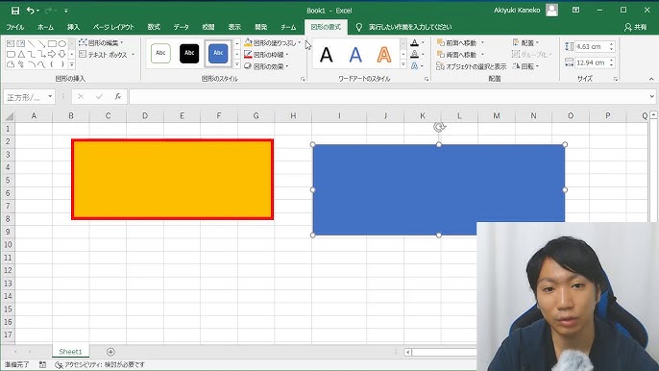Viewport: 659px width, 371px height.
Task: Click the Undo arrow icon
Action: pyautogui.click(x=31, y=11)
